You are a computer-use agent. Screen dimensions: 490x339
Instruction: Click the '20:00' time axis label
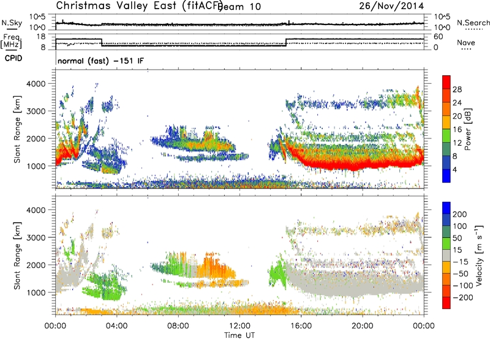click(x=363, y=326)
